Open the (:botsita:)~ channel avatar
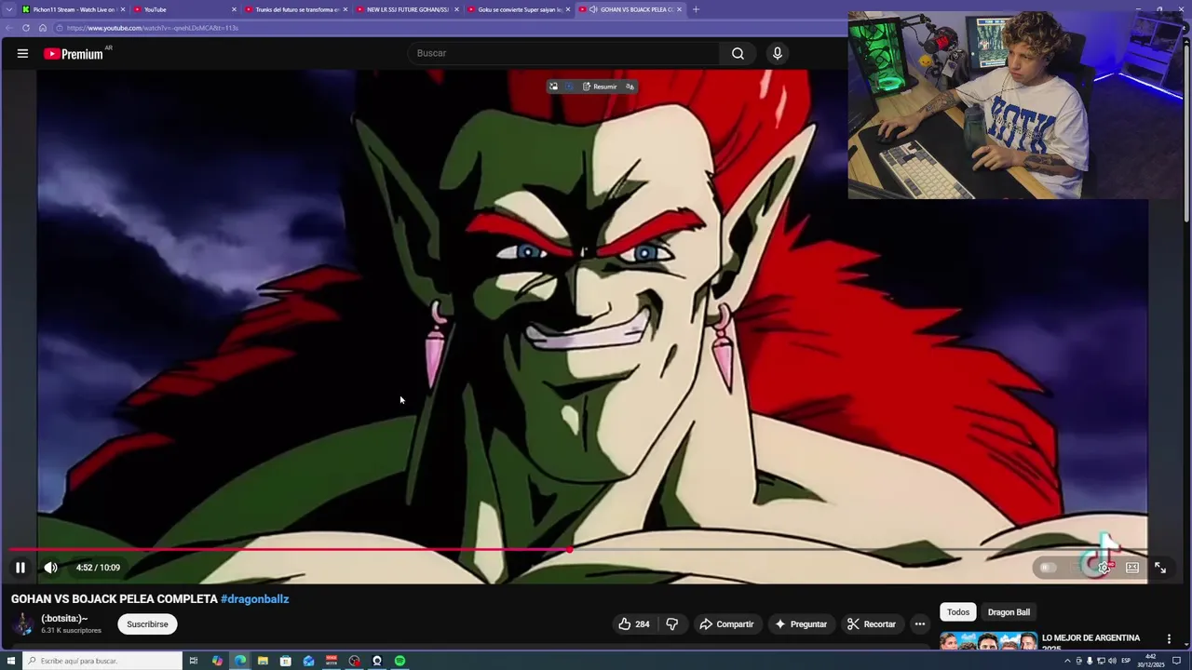 22,624
